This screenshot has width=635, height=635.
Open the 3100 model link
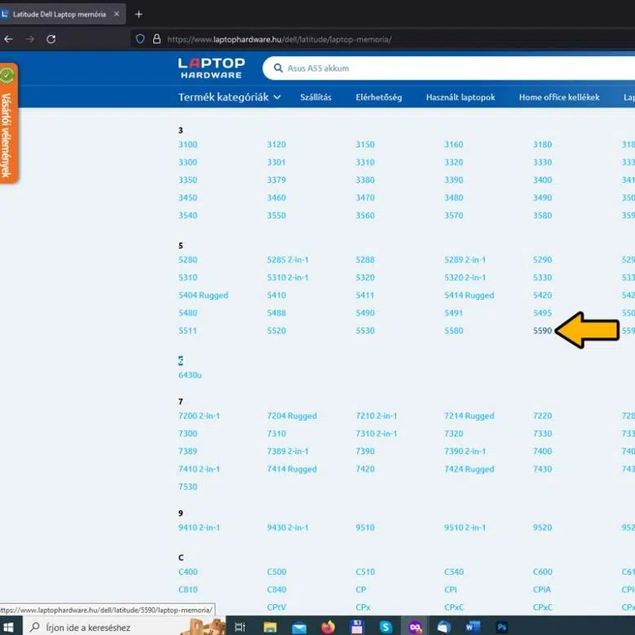(x=187, y=144)
